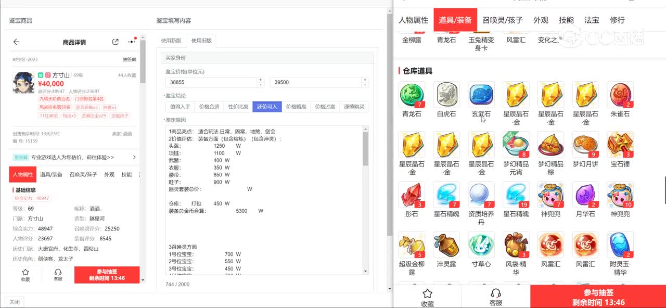
Task: Click the 关闭 button at the bottom left
Action: pos(15,302)
